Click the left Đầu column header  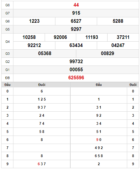7,85
